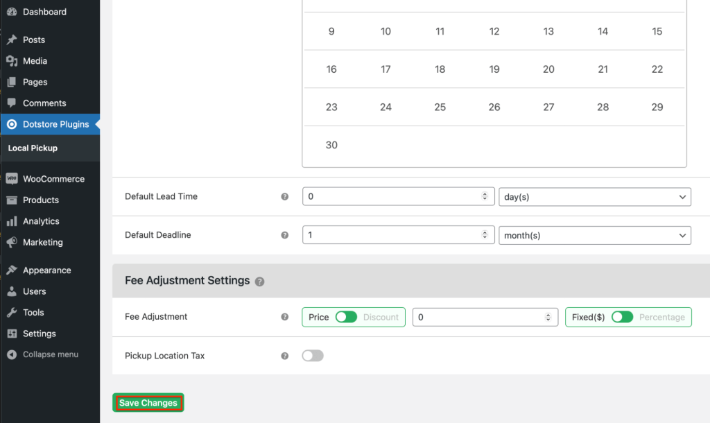The image size is (710, 423).
Task: Click the Default Deadline stepper arrows
Action: click(485, 235)
